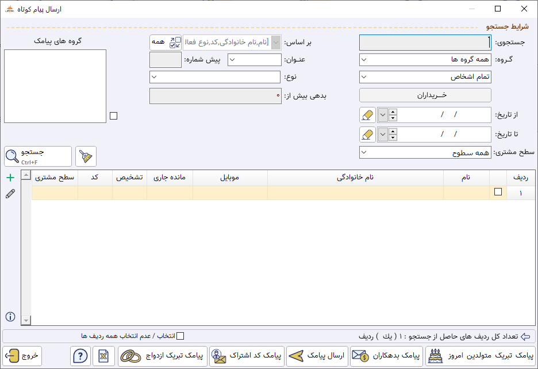
Task: Click the info icon at bottom left
Action: point(10,317)
